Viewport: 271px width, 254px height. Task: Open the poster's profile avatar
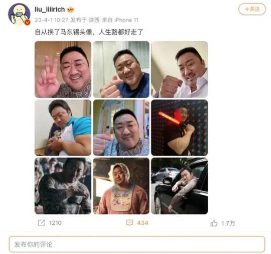tap(19, 14)
